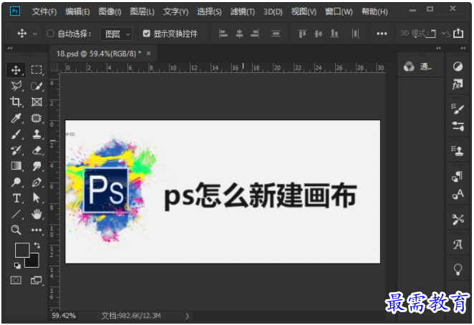The width and height of the screenshot is (474, 325).
Task: Open the Learn lightbulb panel icon
Action: click(458, 268)
